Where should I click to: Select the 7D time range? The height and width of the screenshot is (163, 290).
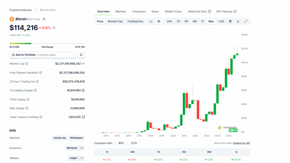tap(178, 21)
